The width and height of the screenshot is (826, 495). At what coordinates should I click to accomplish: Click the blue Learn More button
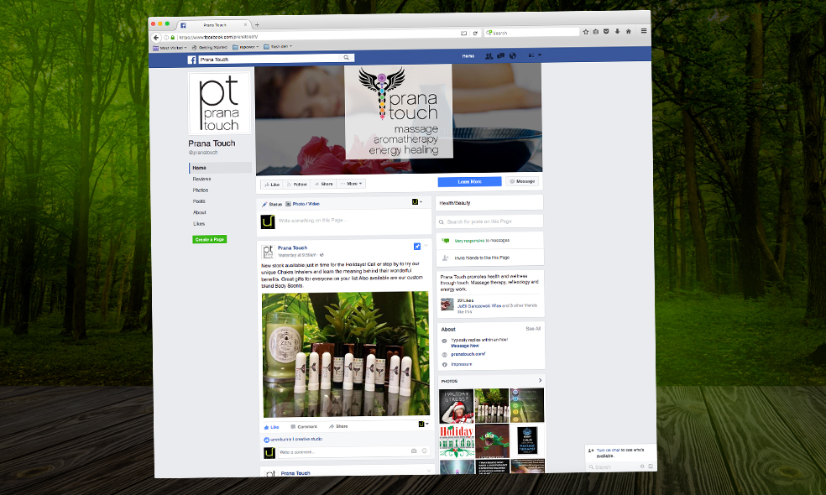point(469,182)
